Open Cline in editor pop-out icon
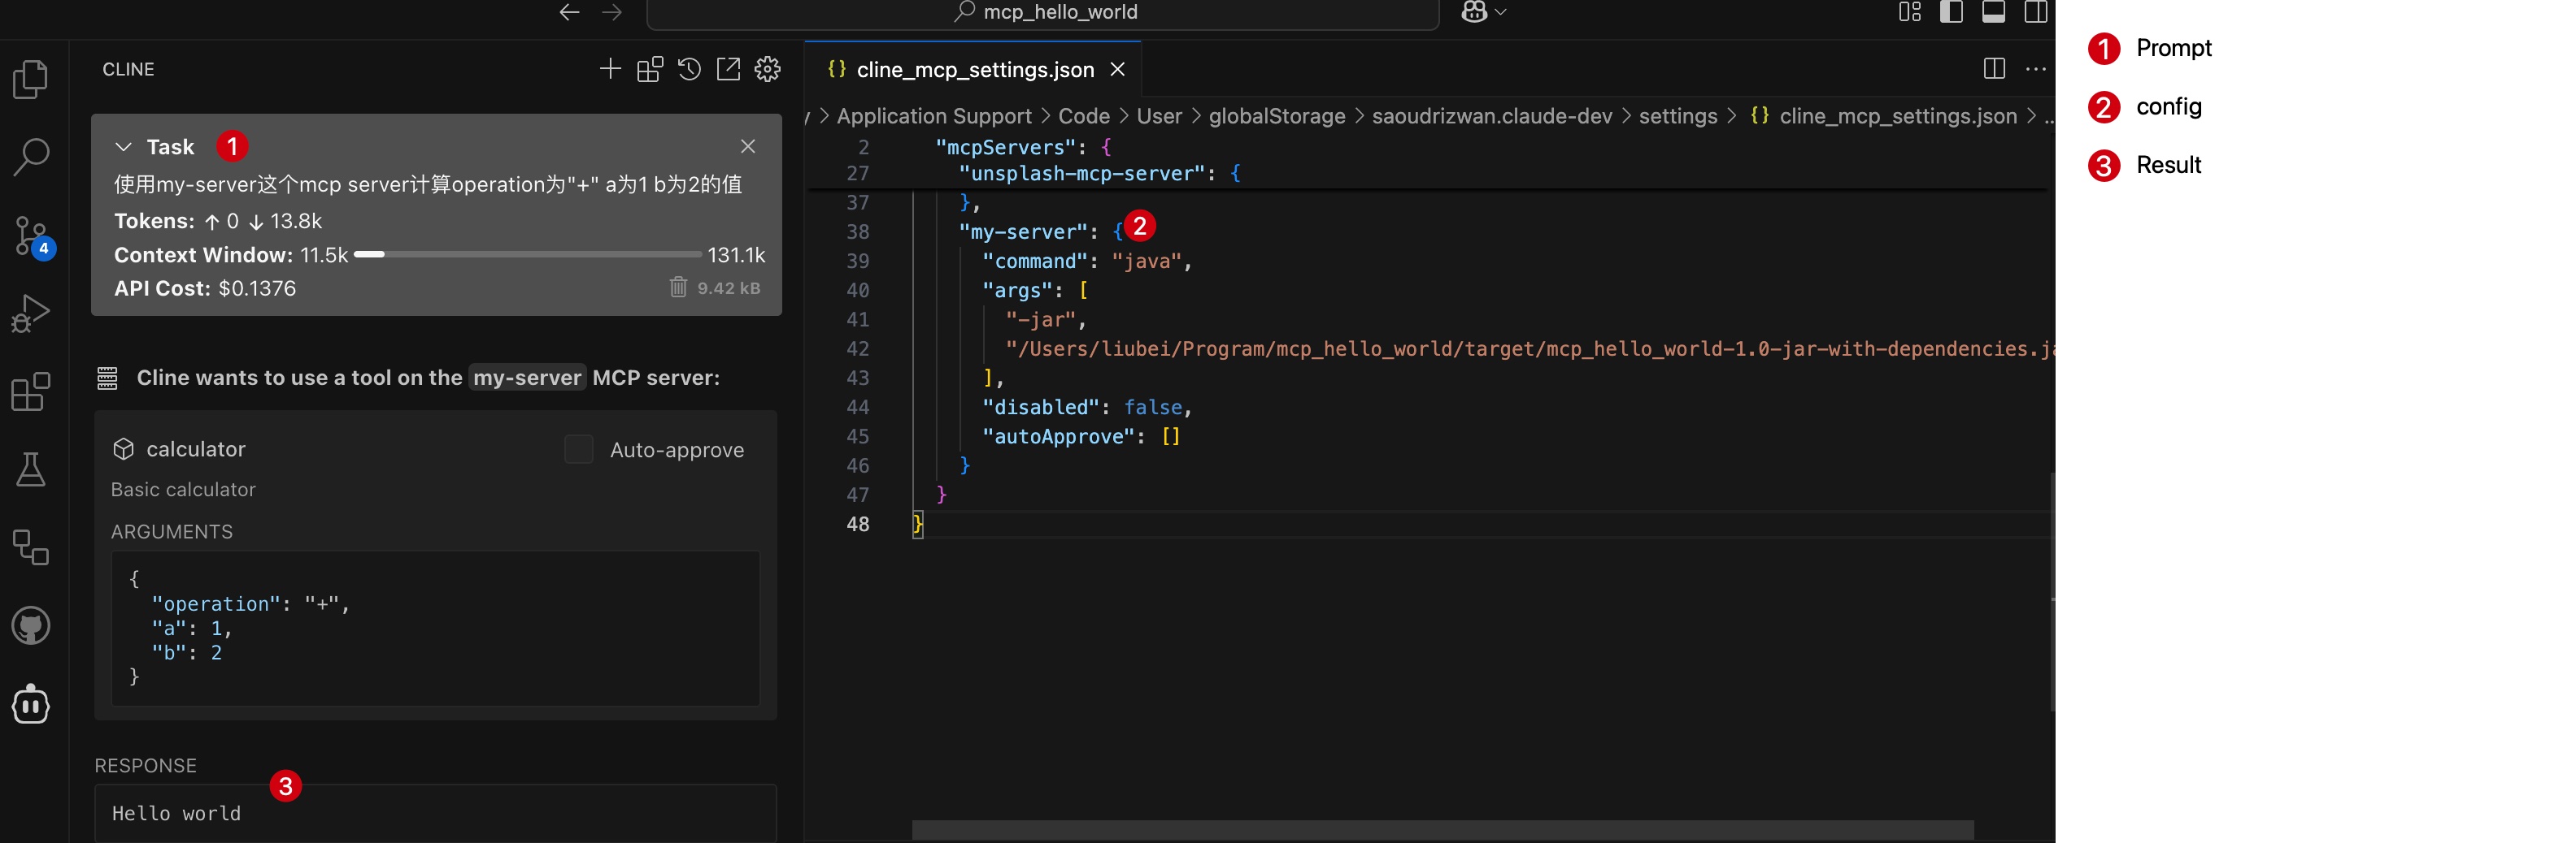The width and height of the screenshot is (2576, 843). point(728,69)
